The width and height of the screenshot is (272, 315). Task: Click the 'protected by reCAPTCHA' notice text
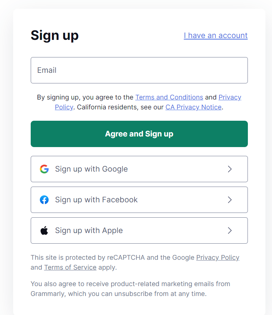tap(112, 258)
